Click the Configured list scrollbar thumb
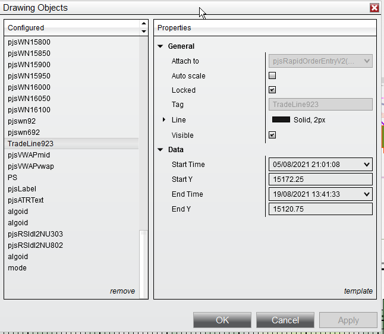Viewport: 384px width, 334px height. [143, 264]
